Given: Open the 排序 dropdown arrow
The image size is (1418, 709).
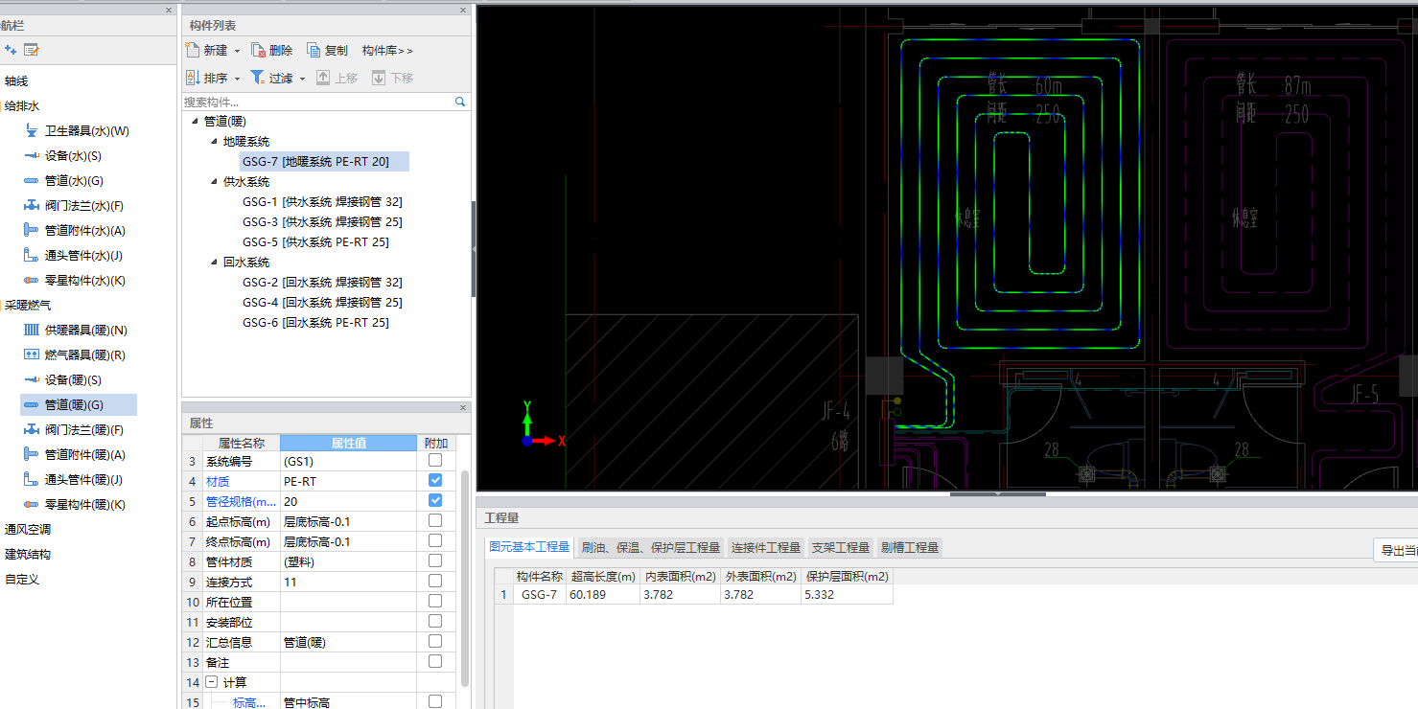Looking at the screenshot, I should click(237, 79).
